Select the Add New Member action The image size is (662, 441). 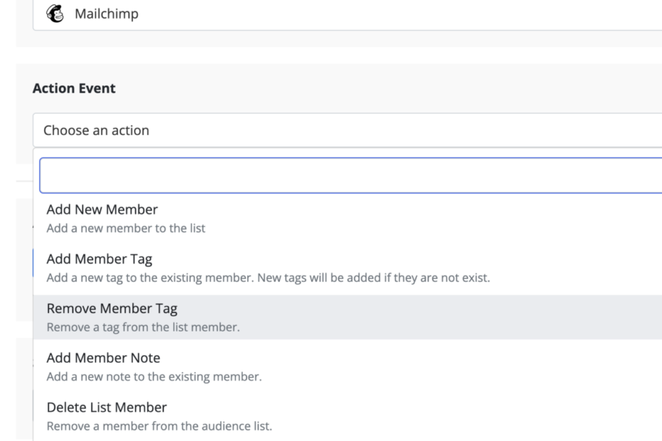pos(102,210)
